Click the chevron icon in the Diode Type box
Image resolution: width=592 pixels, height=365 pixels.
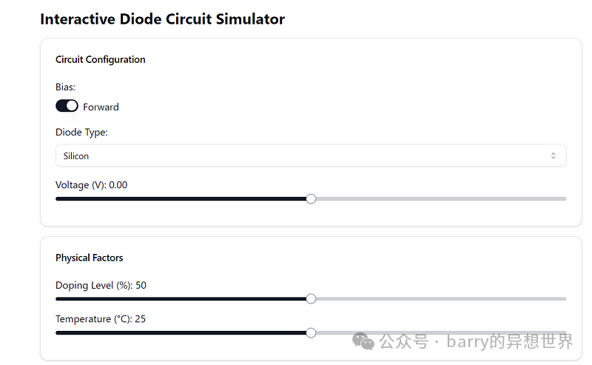point(553,155)
